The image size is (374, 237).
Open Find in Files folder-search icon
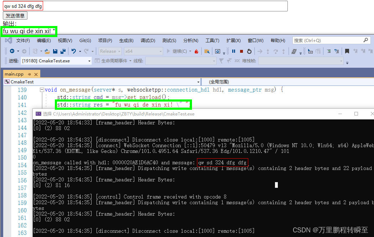[207, 51]
